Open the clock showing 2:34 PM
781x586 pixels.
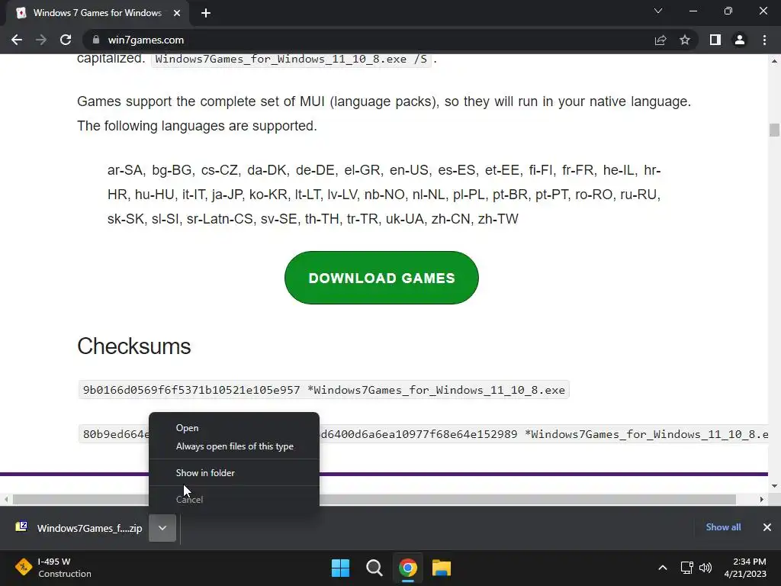click(x=745, y=568)
